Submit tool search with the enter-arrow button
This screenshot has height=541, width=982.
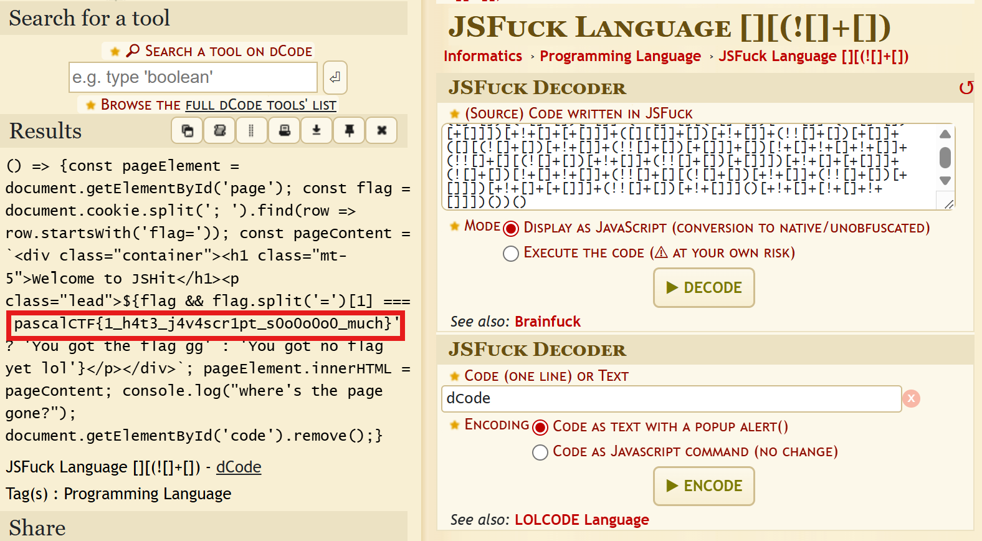click(335, 77)
